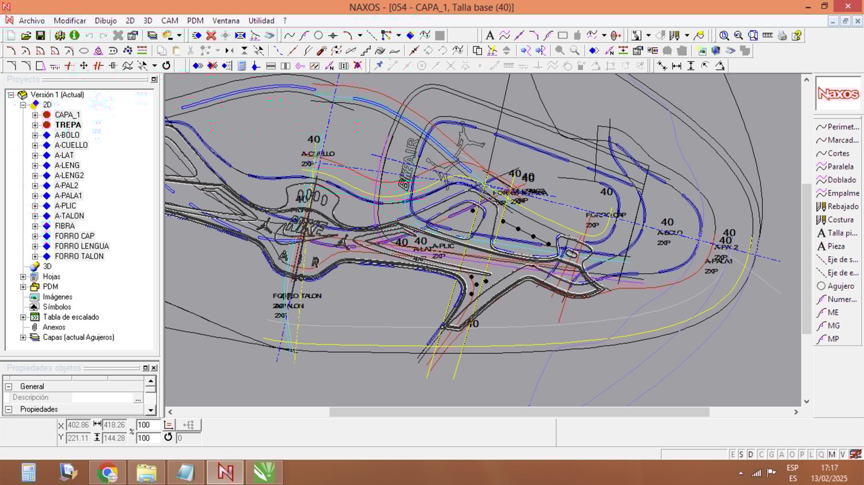Click the printer icon in toolbar
The height and width of the screenshot is (485, 864).
(782, 36)
